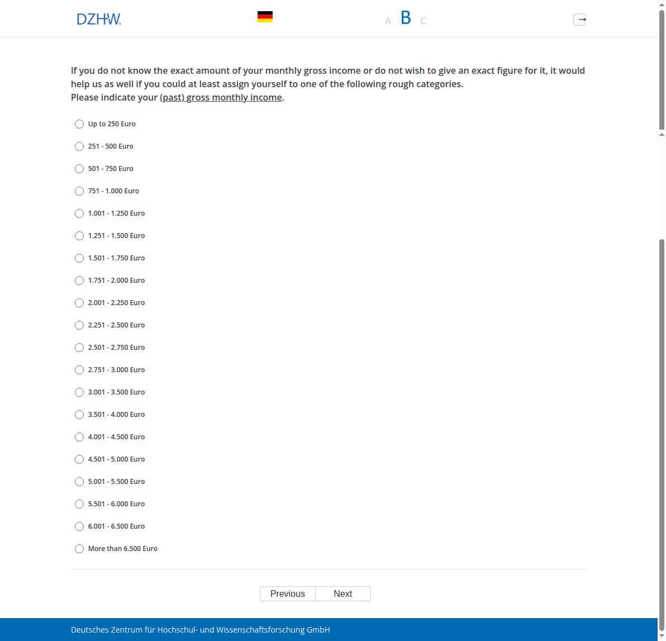Screen dimensions: 666x641
Task: Select small font size A
Action: 388,21
